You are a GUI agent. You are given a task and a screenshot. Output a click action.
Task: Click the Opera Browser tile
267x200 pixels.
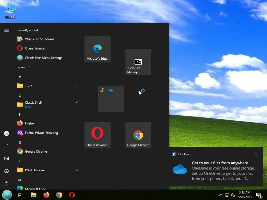[x=98, y=135]
